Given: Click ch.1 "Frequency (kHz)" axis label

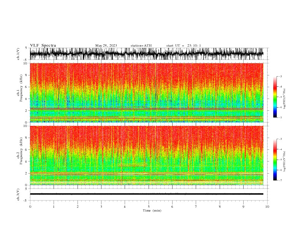Looking at the screenshot, I should click(x=21, y=88).
